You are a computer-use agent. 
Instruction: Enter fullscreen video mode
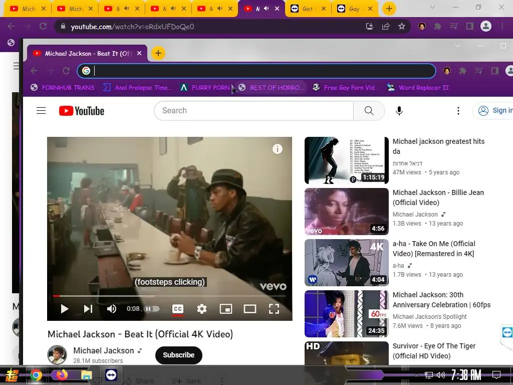[274, 309]
